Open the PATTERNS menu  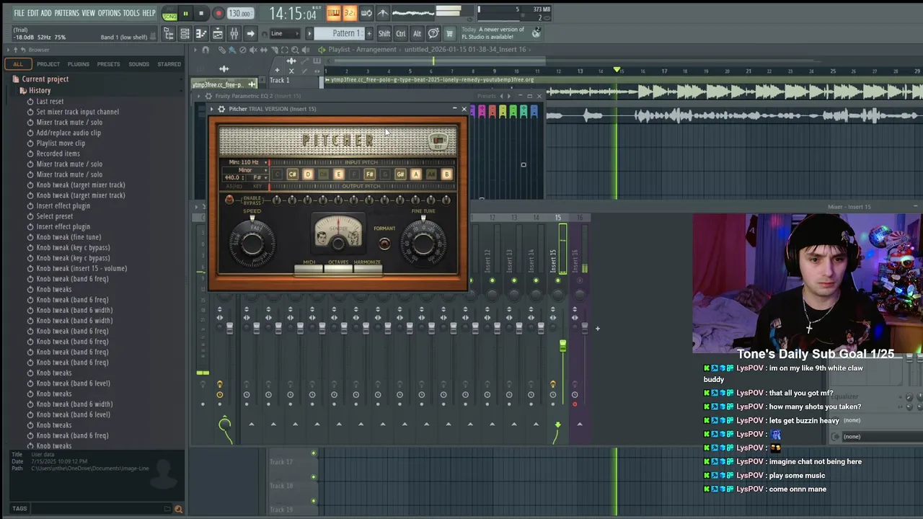(66, 13)
